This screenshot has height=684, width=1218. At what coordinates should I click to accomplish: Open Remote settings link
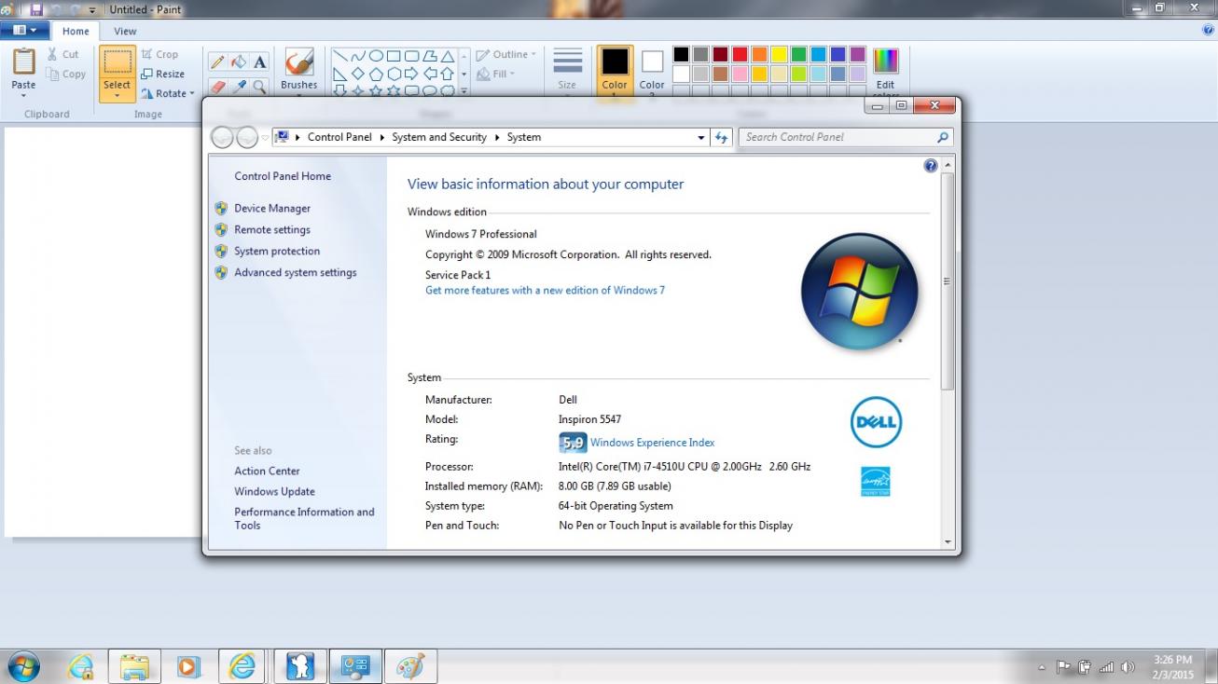click(272, 230)
